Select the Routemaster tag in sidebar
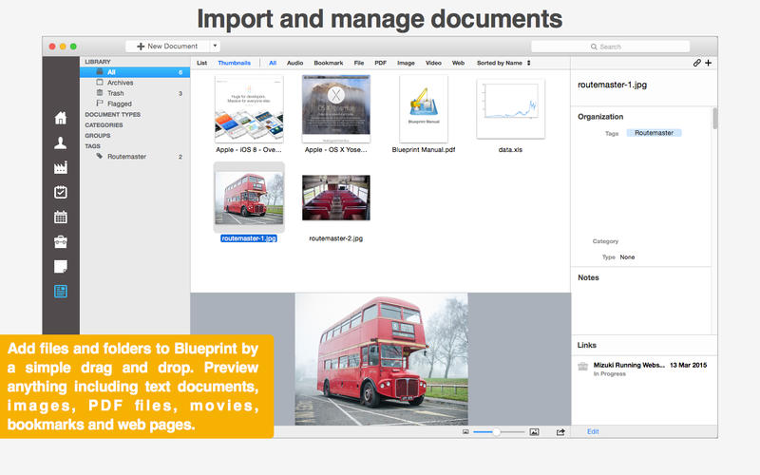 coord(126,156)
